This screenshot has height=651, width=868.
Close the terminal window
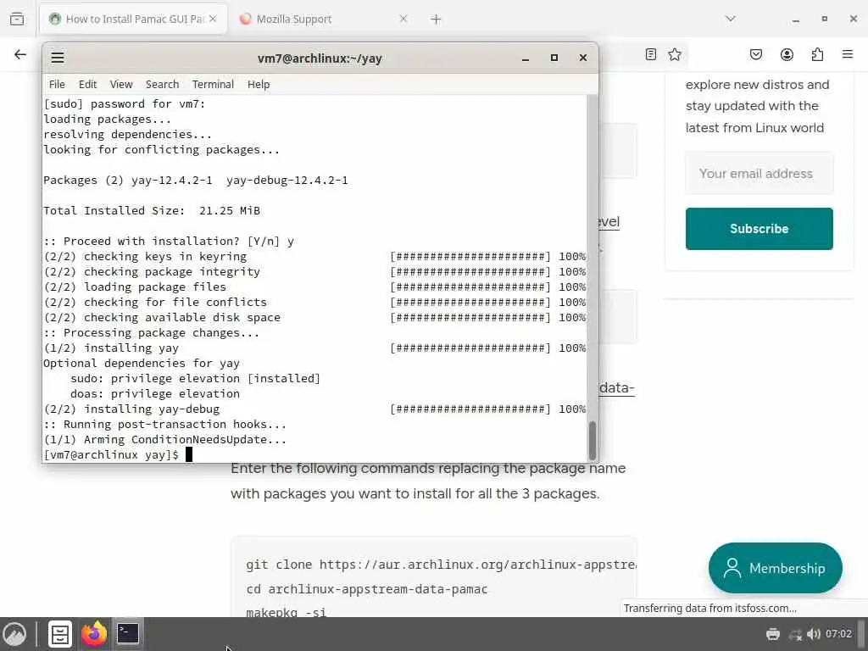coord(583,58)
